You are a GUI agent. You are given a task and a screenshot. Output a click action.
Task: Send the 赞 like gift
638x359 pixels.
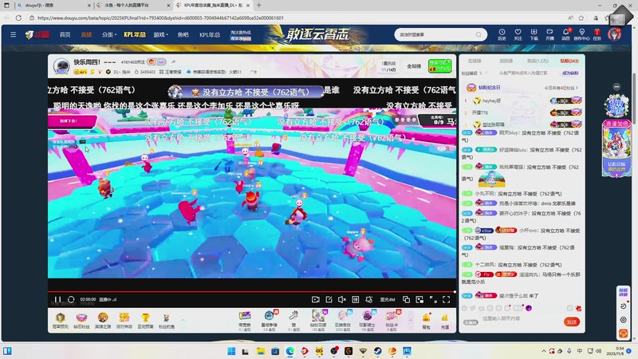293,321
